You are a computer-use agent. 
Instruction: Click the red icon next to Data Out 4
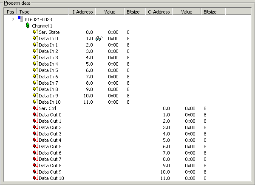35,140
